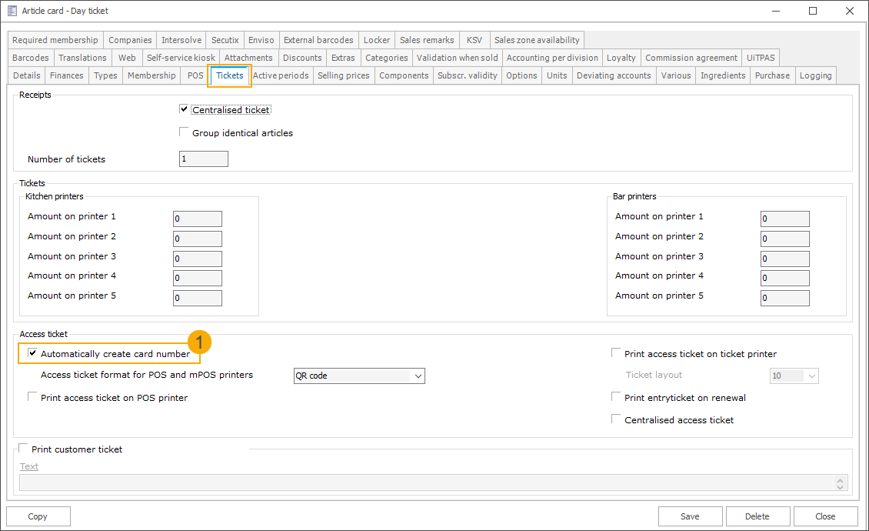Uncheck the Centralised ticket checkbox
869x531 pixels.
pos(184,110)
